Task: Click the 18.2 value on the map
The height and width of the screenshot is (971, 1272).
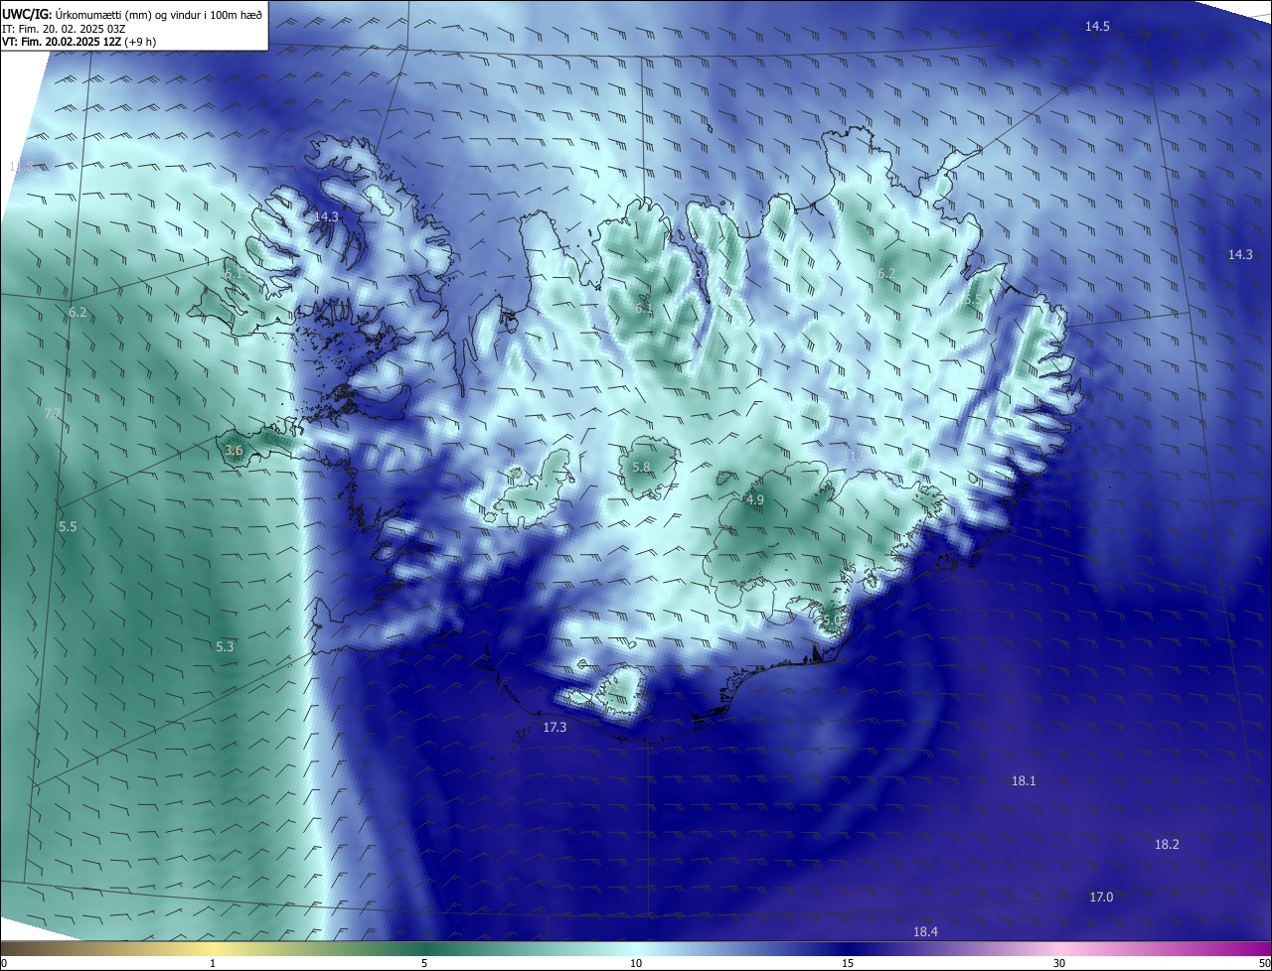Action: (1167, 845)
